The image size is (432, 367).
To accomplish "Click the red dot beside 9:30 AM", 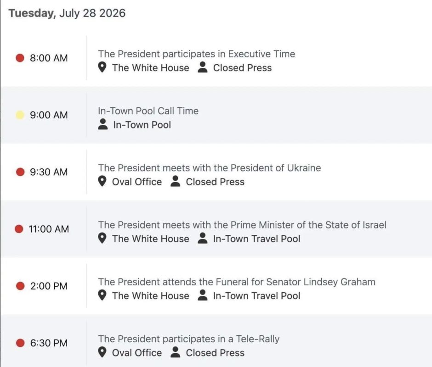I will 20,172.
